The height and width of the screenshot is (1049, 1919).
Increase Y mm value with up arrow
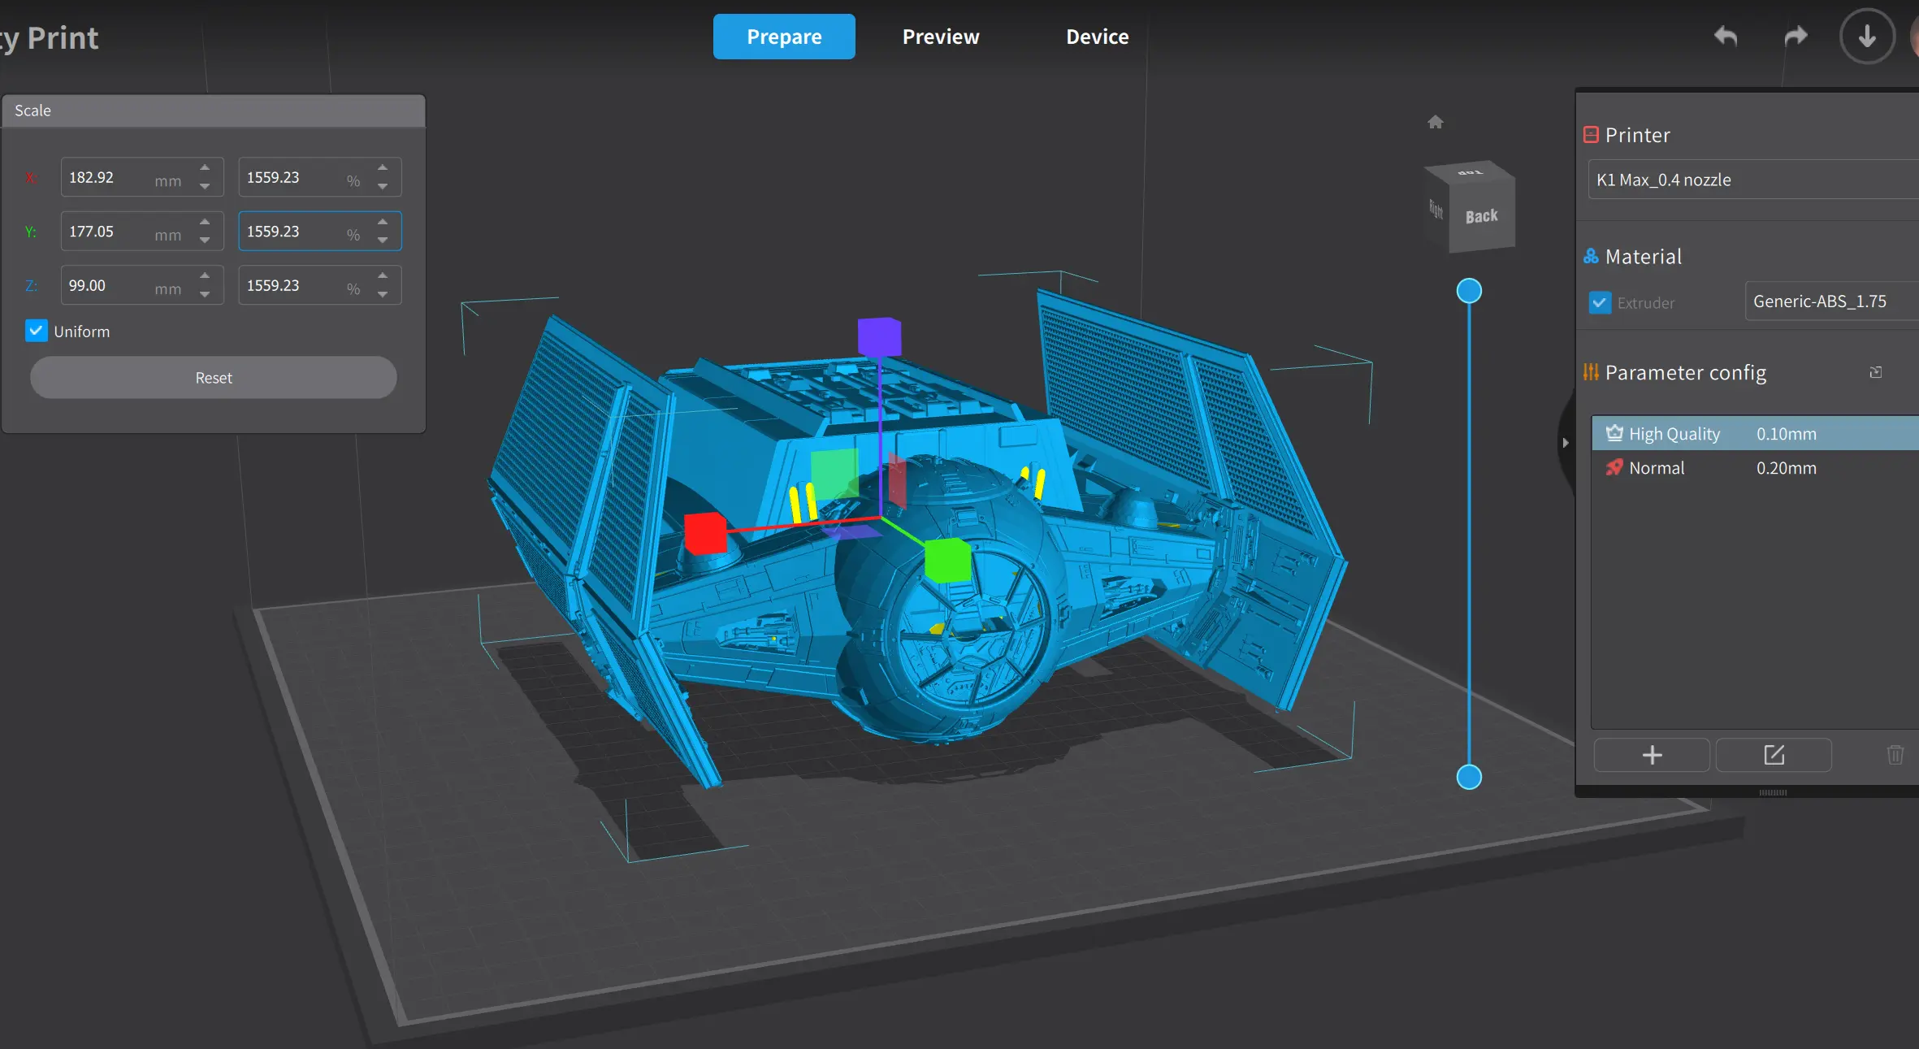tap(205, 222)
